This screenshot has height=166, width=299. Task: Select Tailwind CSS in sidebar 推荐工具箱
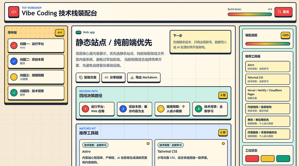[267, 79]
